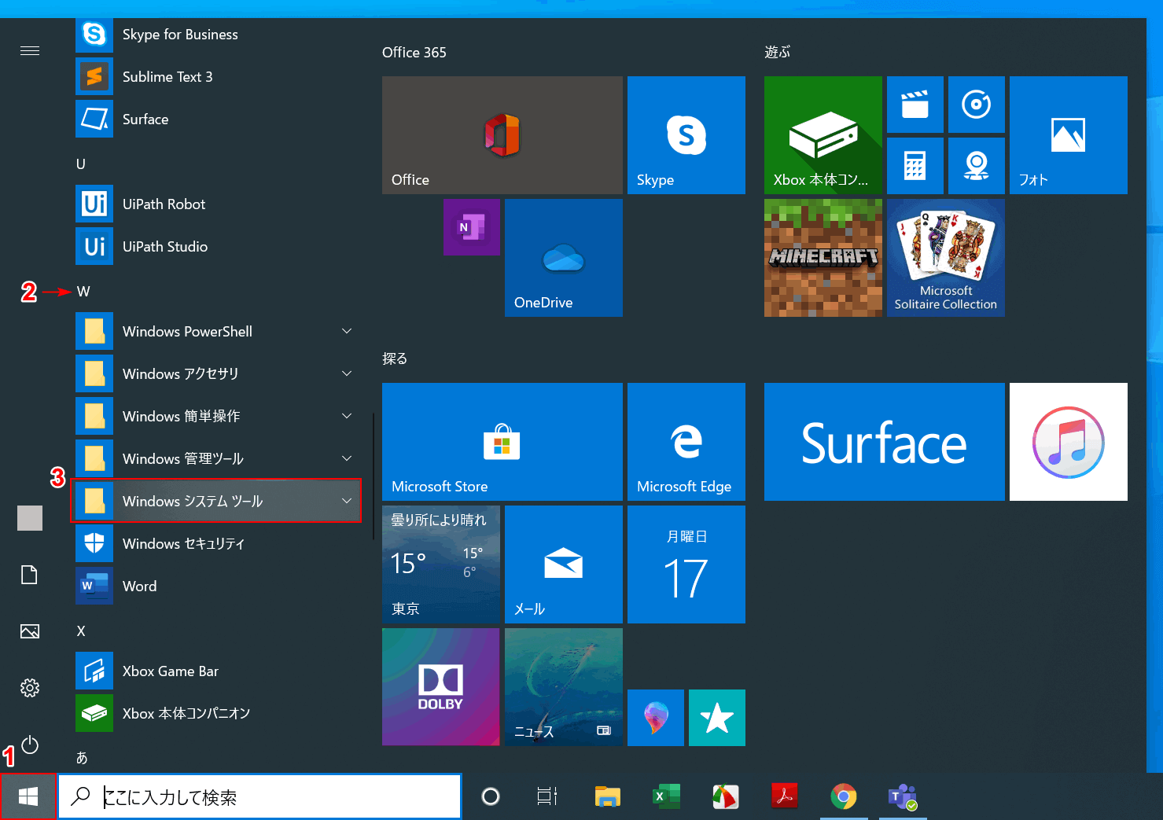Screen dimensions: 1163x820
Task: Jump via the U letter header
Action: point(80,164)
